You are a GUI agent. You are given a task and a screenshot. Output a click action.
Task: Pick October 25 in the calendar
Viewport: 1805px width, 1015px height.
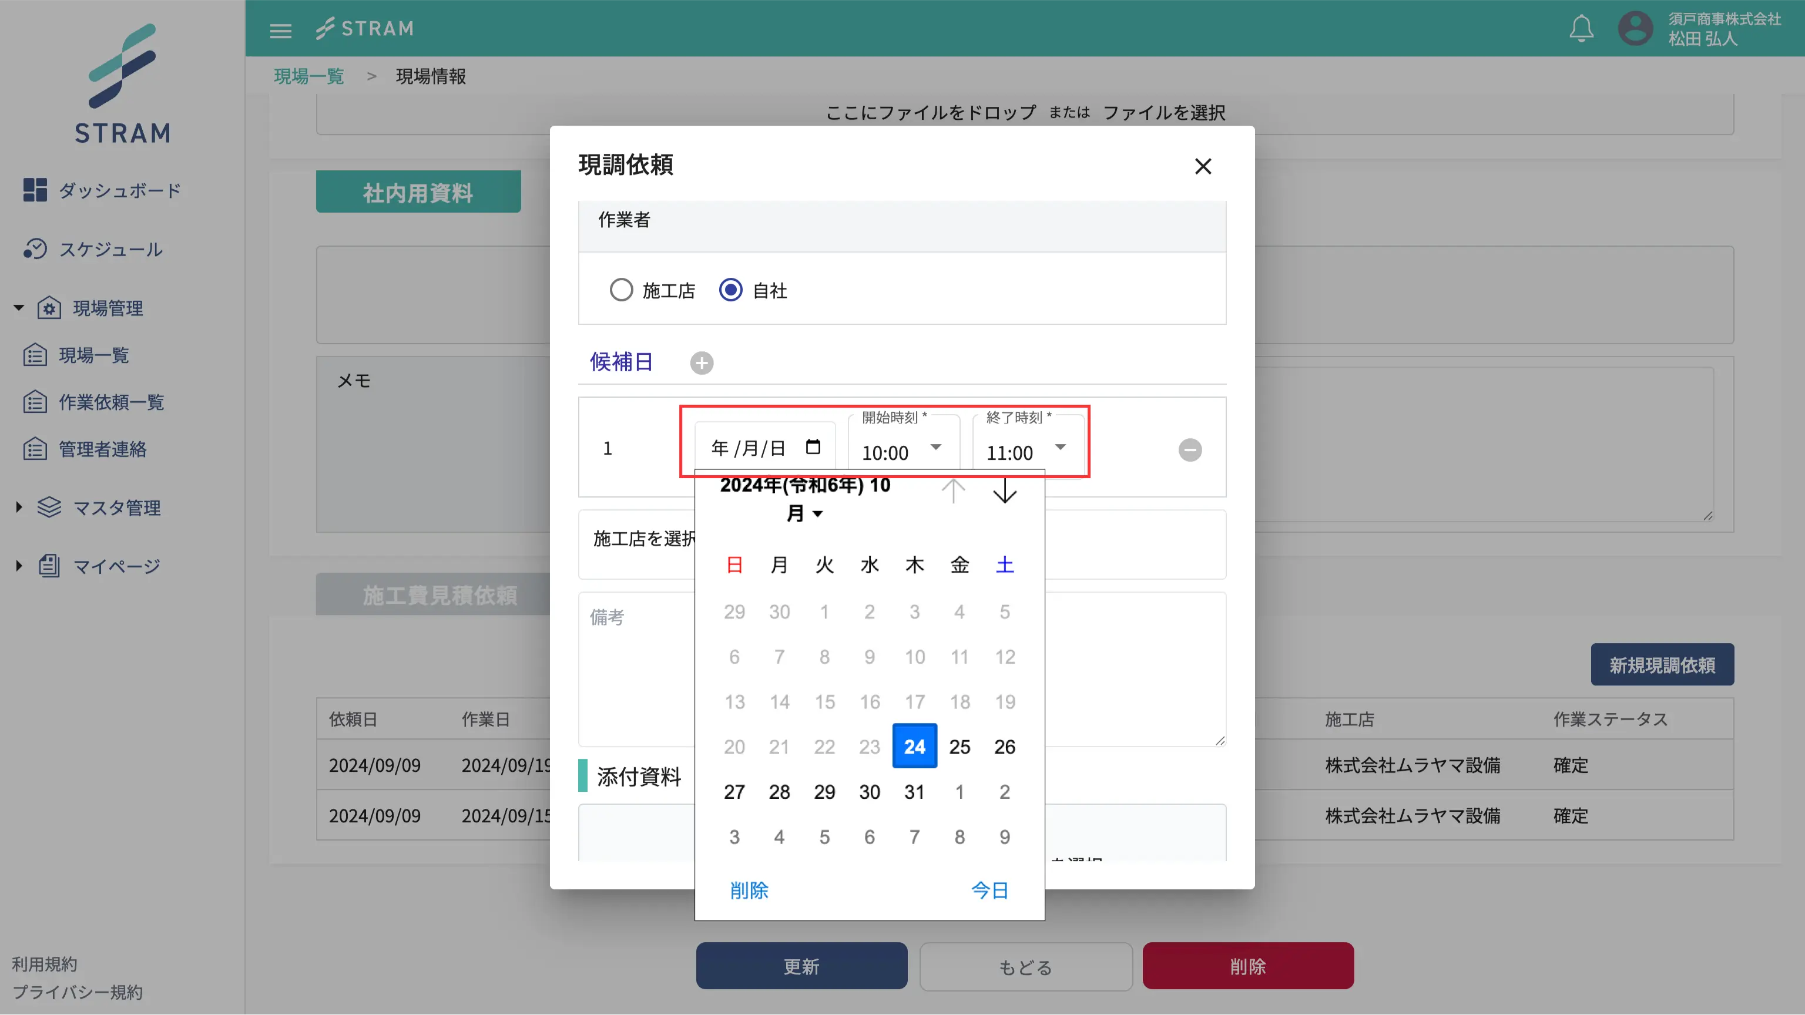959,747
